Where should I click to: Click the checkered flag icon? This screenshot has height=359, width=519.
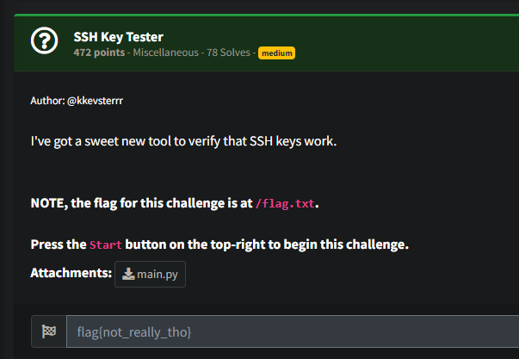coord(49,332)
